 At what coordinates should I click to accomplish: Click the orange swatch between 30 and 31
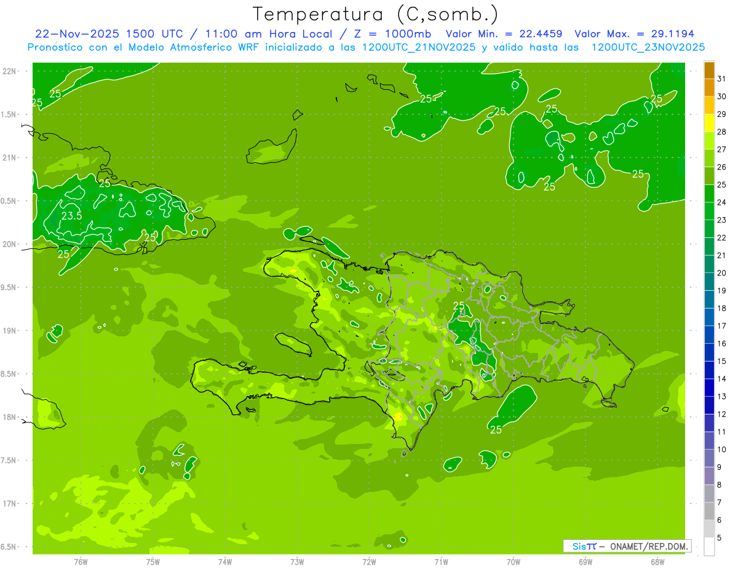[x=709, y=87]
